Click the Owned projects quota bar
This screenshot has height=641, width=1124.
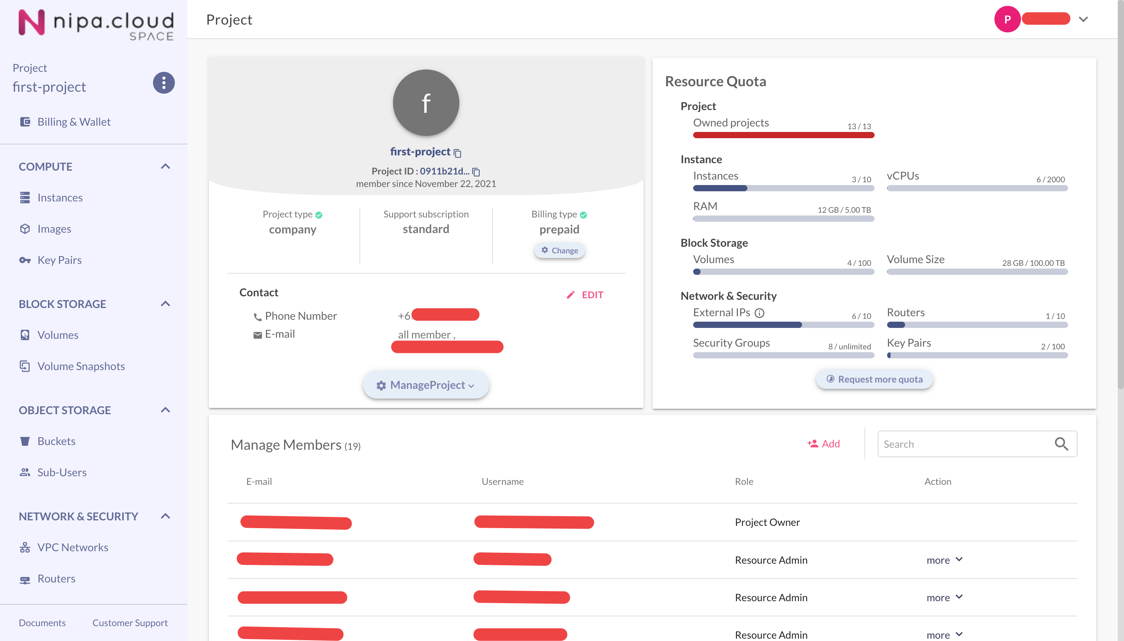783,135
